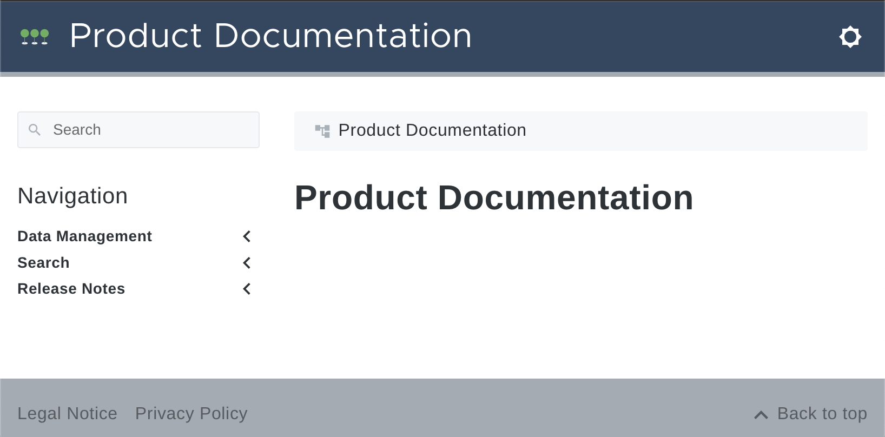Open the Data Management navigation item
The height and width of the screenshot is (437, 885).
point(84,236)
